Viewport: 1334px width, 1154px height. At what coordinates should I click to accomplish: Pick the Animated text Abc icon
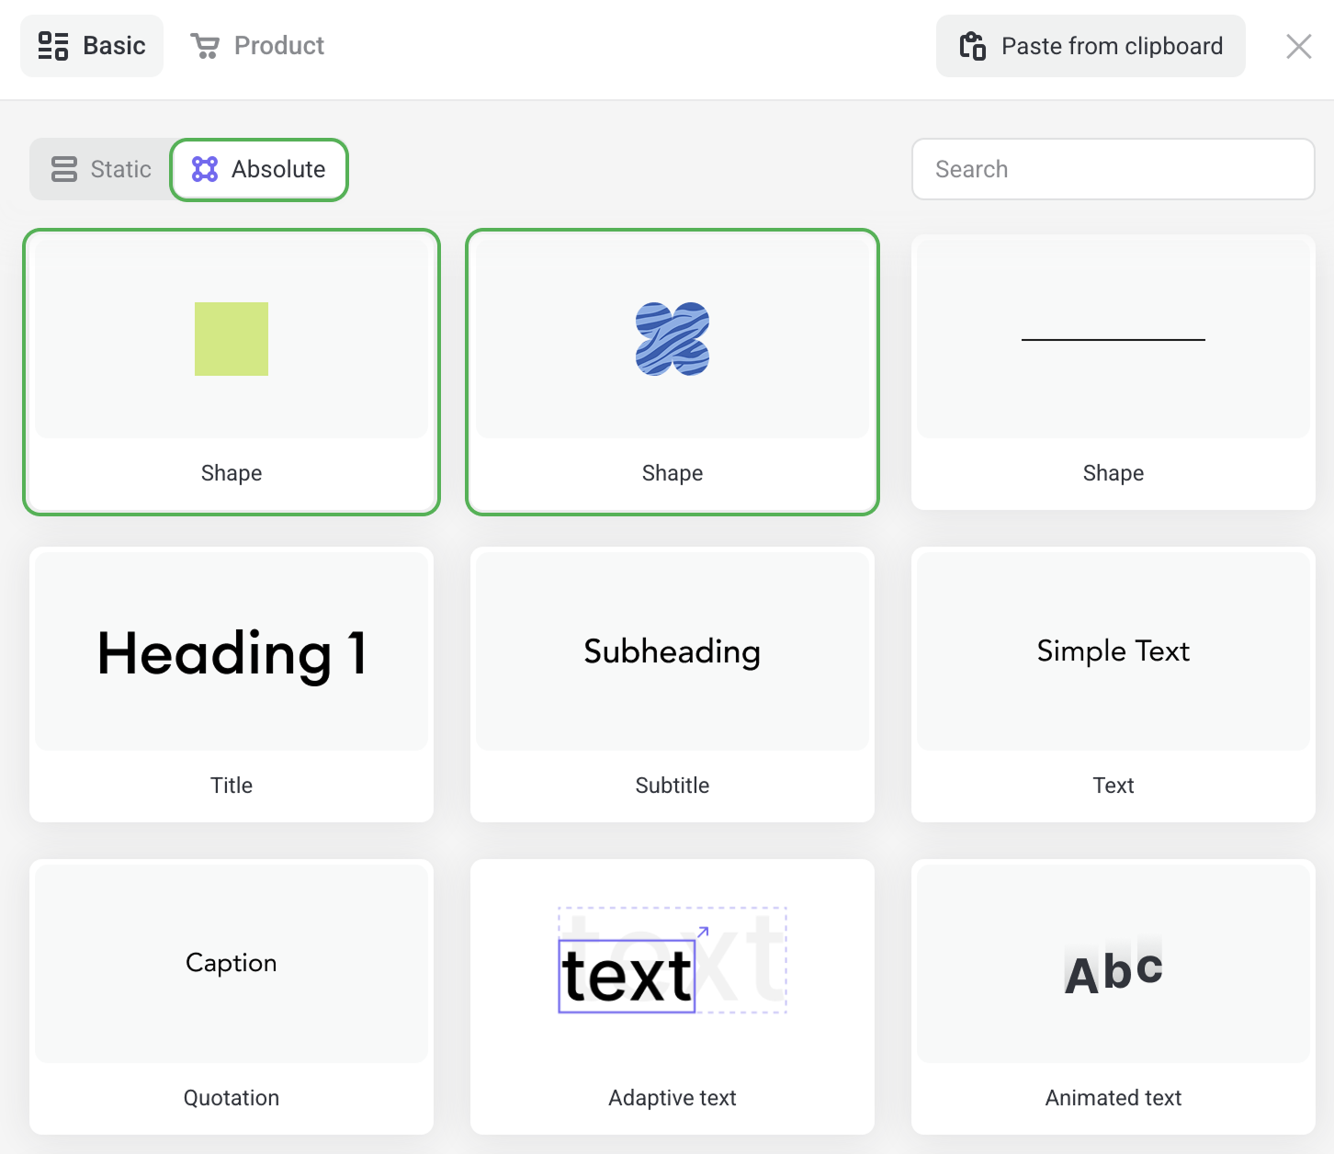[1113, 971]
